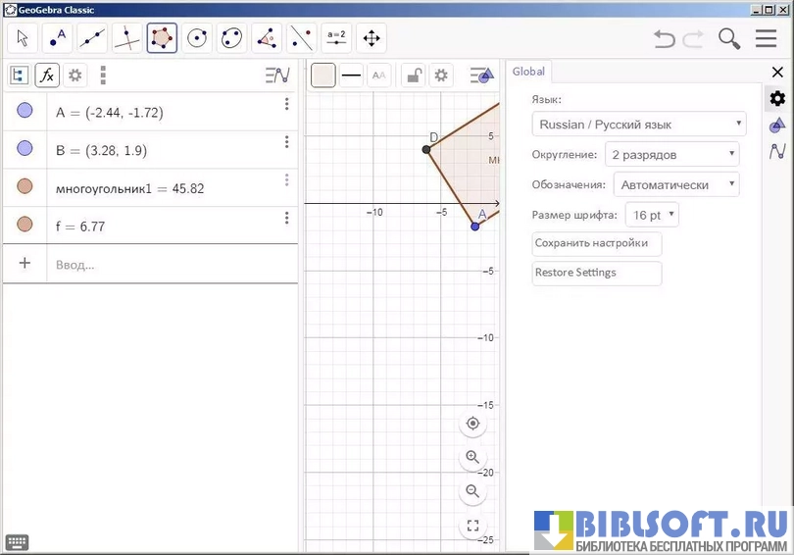Click the Undo arrow
The image size is (794, 555).
pyautogui.click(x=665, y=38)
